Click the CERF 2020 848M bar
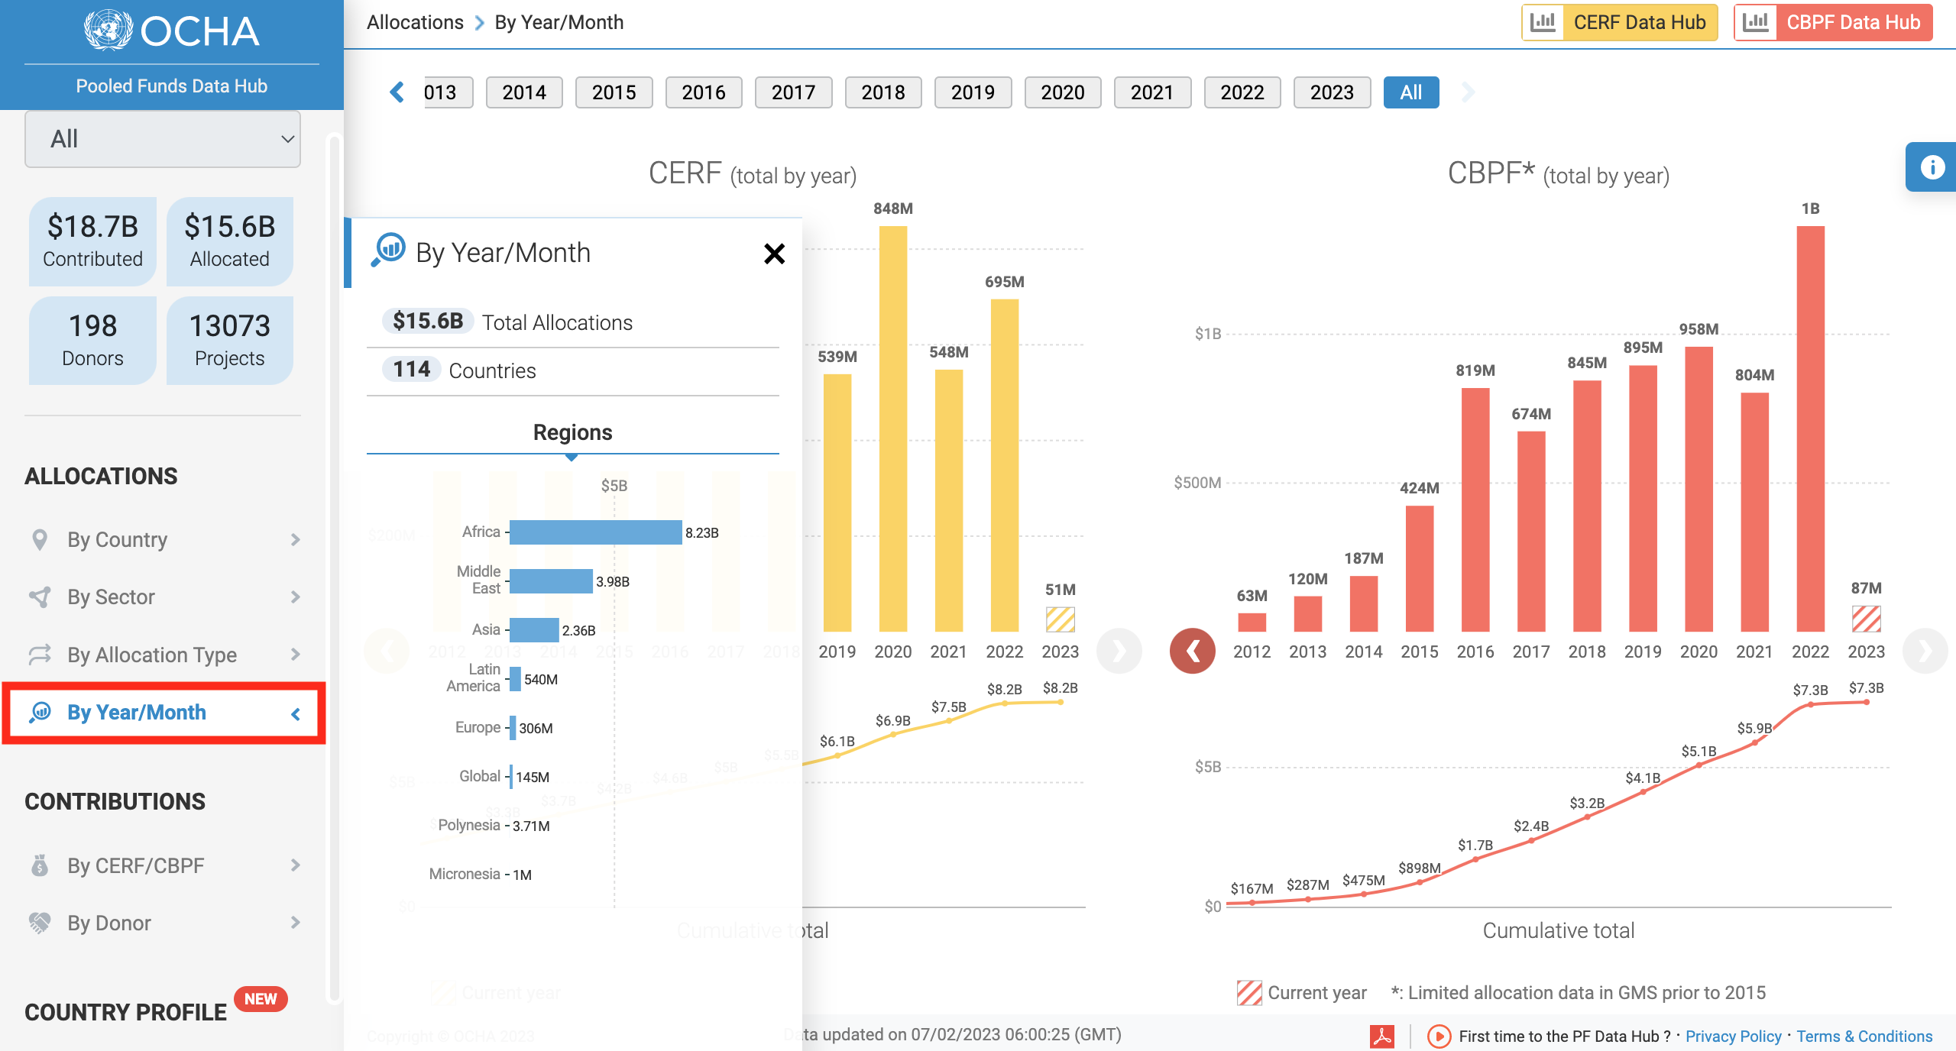Image resolution: width=1956 pixels, height=1051 pixels. click(893, 428)
